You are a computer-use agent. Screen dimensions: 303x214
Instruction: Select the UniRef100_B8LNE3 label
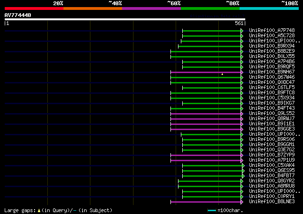[x=272, y=202]
